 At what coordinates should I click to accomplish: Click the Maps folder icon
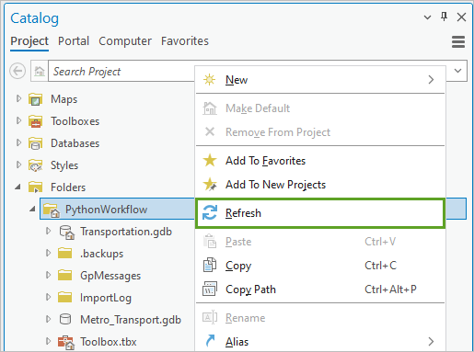click(35, 99)
